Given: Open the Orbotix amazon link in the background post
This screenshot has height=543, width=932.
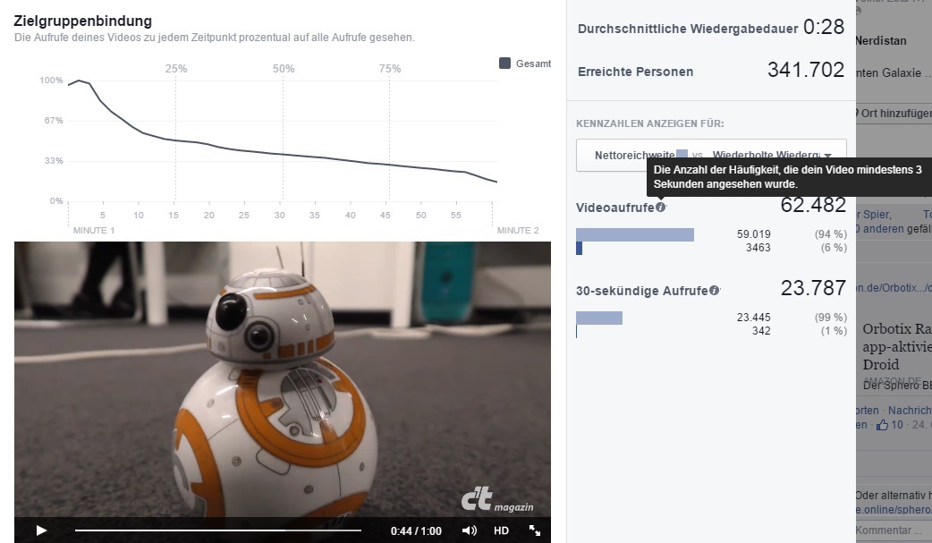Looking at the screenshot, I should (x=894, y=288).
